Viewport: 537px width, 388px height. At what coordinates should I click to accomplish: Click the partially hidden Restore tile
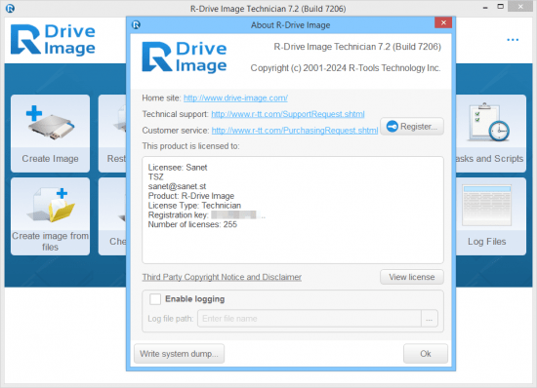pyautogui.click(x=112, y=134)
